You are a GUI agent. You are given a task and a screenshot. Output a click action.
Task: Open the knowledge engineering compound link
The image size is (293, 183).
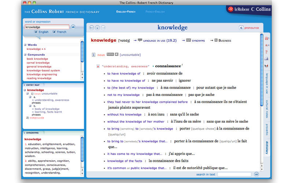click(x=42, y=74)
